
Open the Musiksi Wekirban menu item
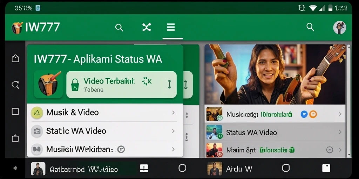(x=105, y=149)
